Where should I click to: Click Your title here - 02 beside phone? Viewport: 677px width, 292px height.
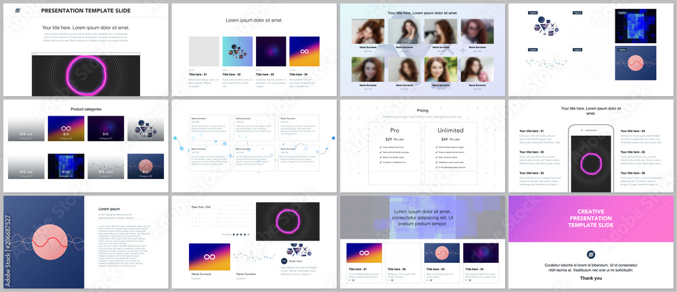tap(531, 152)
